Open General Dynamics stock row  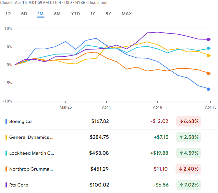pos(31,137)
